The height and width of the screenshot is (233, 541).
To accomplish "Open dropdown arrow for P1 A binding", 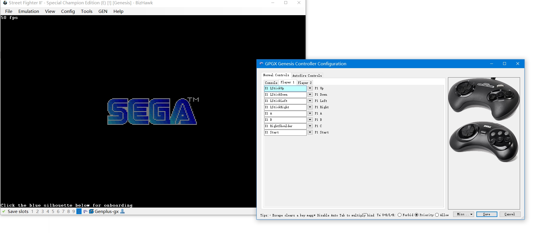I will point(310,113).
